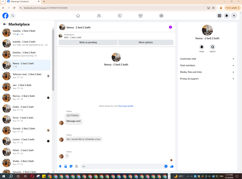Screen dimensions: 242x179
Task: Reload the page in Chrome
Action: 14,8
